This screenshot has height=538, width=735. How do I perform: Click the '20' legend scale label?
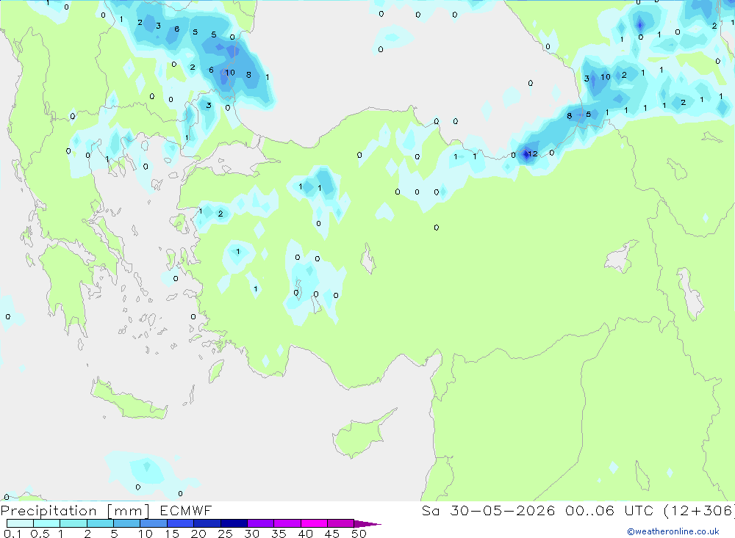coord(198,534)
